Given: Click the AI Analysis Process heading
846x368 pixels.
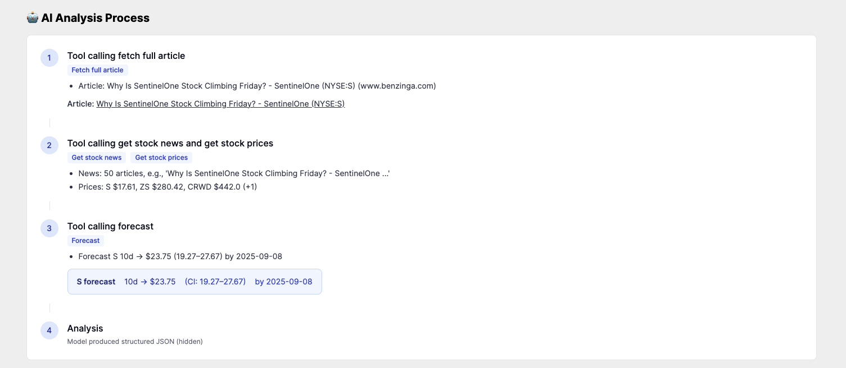Looking at the screenshot, I should 96,18.
